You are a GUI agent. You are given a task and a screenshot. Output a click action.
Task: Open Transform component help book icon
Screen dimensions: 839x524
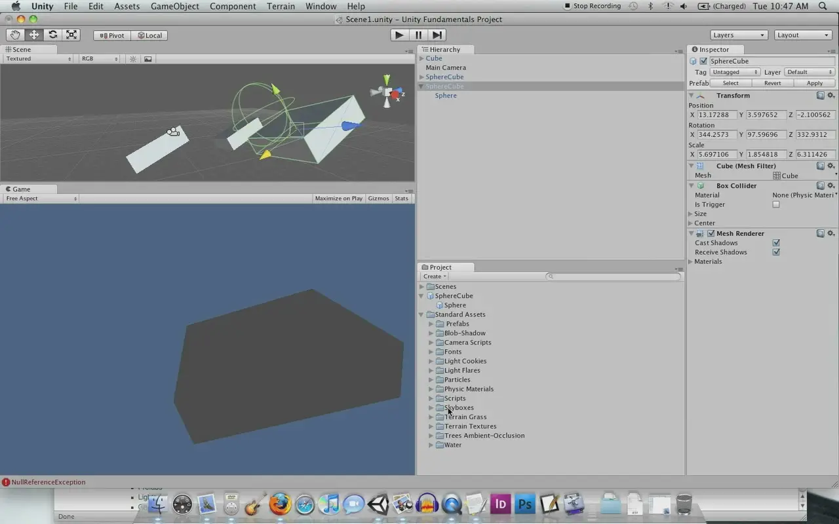tap(821, 96)
